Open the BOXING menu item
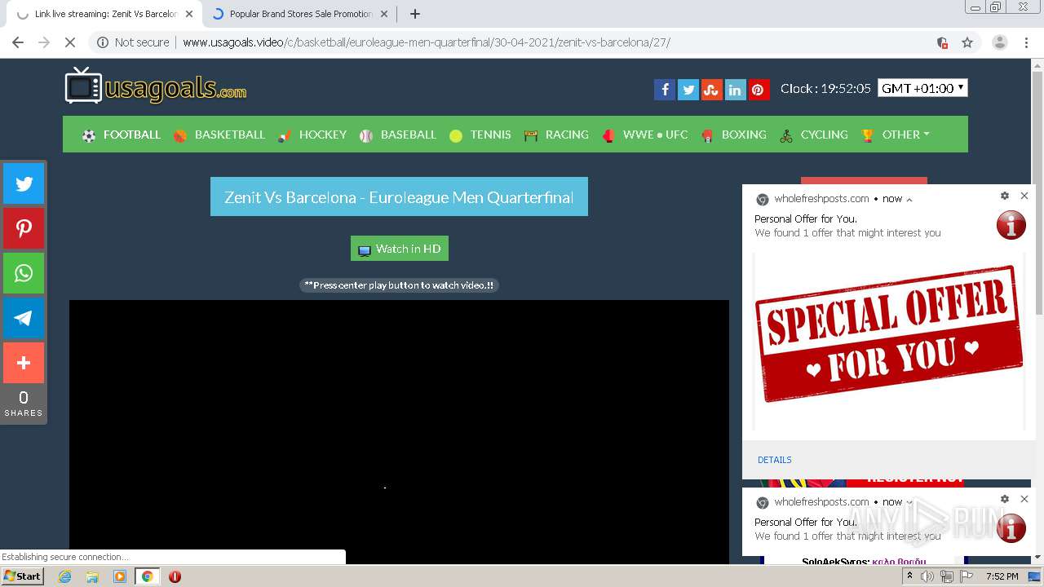Screen dimensions: 1044x587 [x=733, y=135]
